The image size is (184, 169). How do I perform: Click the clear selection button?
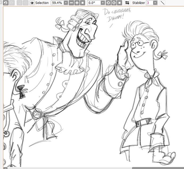point(19,3)
